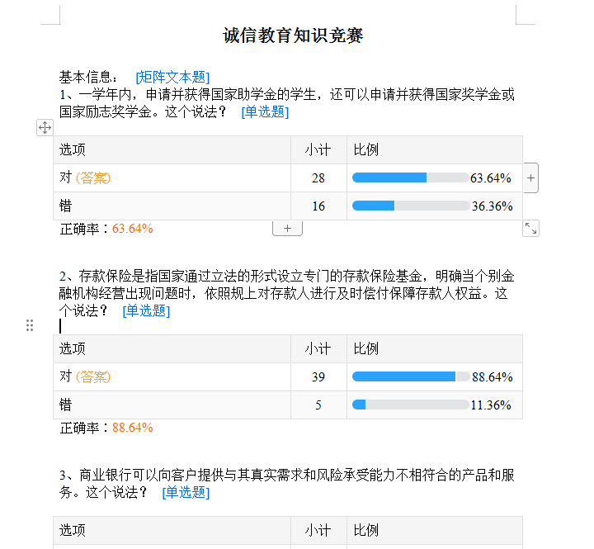This screenshot has height=549, width=594.
Task: Click the paragraph drag handle dots
Action: coord(30,325)
